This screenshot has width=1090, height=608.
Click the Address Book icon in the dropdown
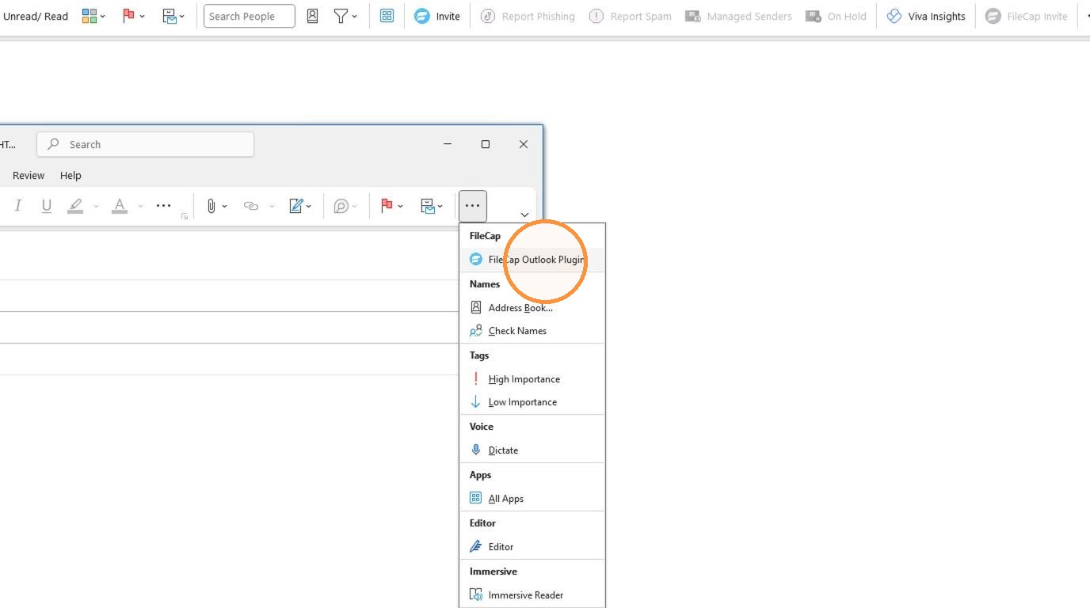(x=476, y=307)
